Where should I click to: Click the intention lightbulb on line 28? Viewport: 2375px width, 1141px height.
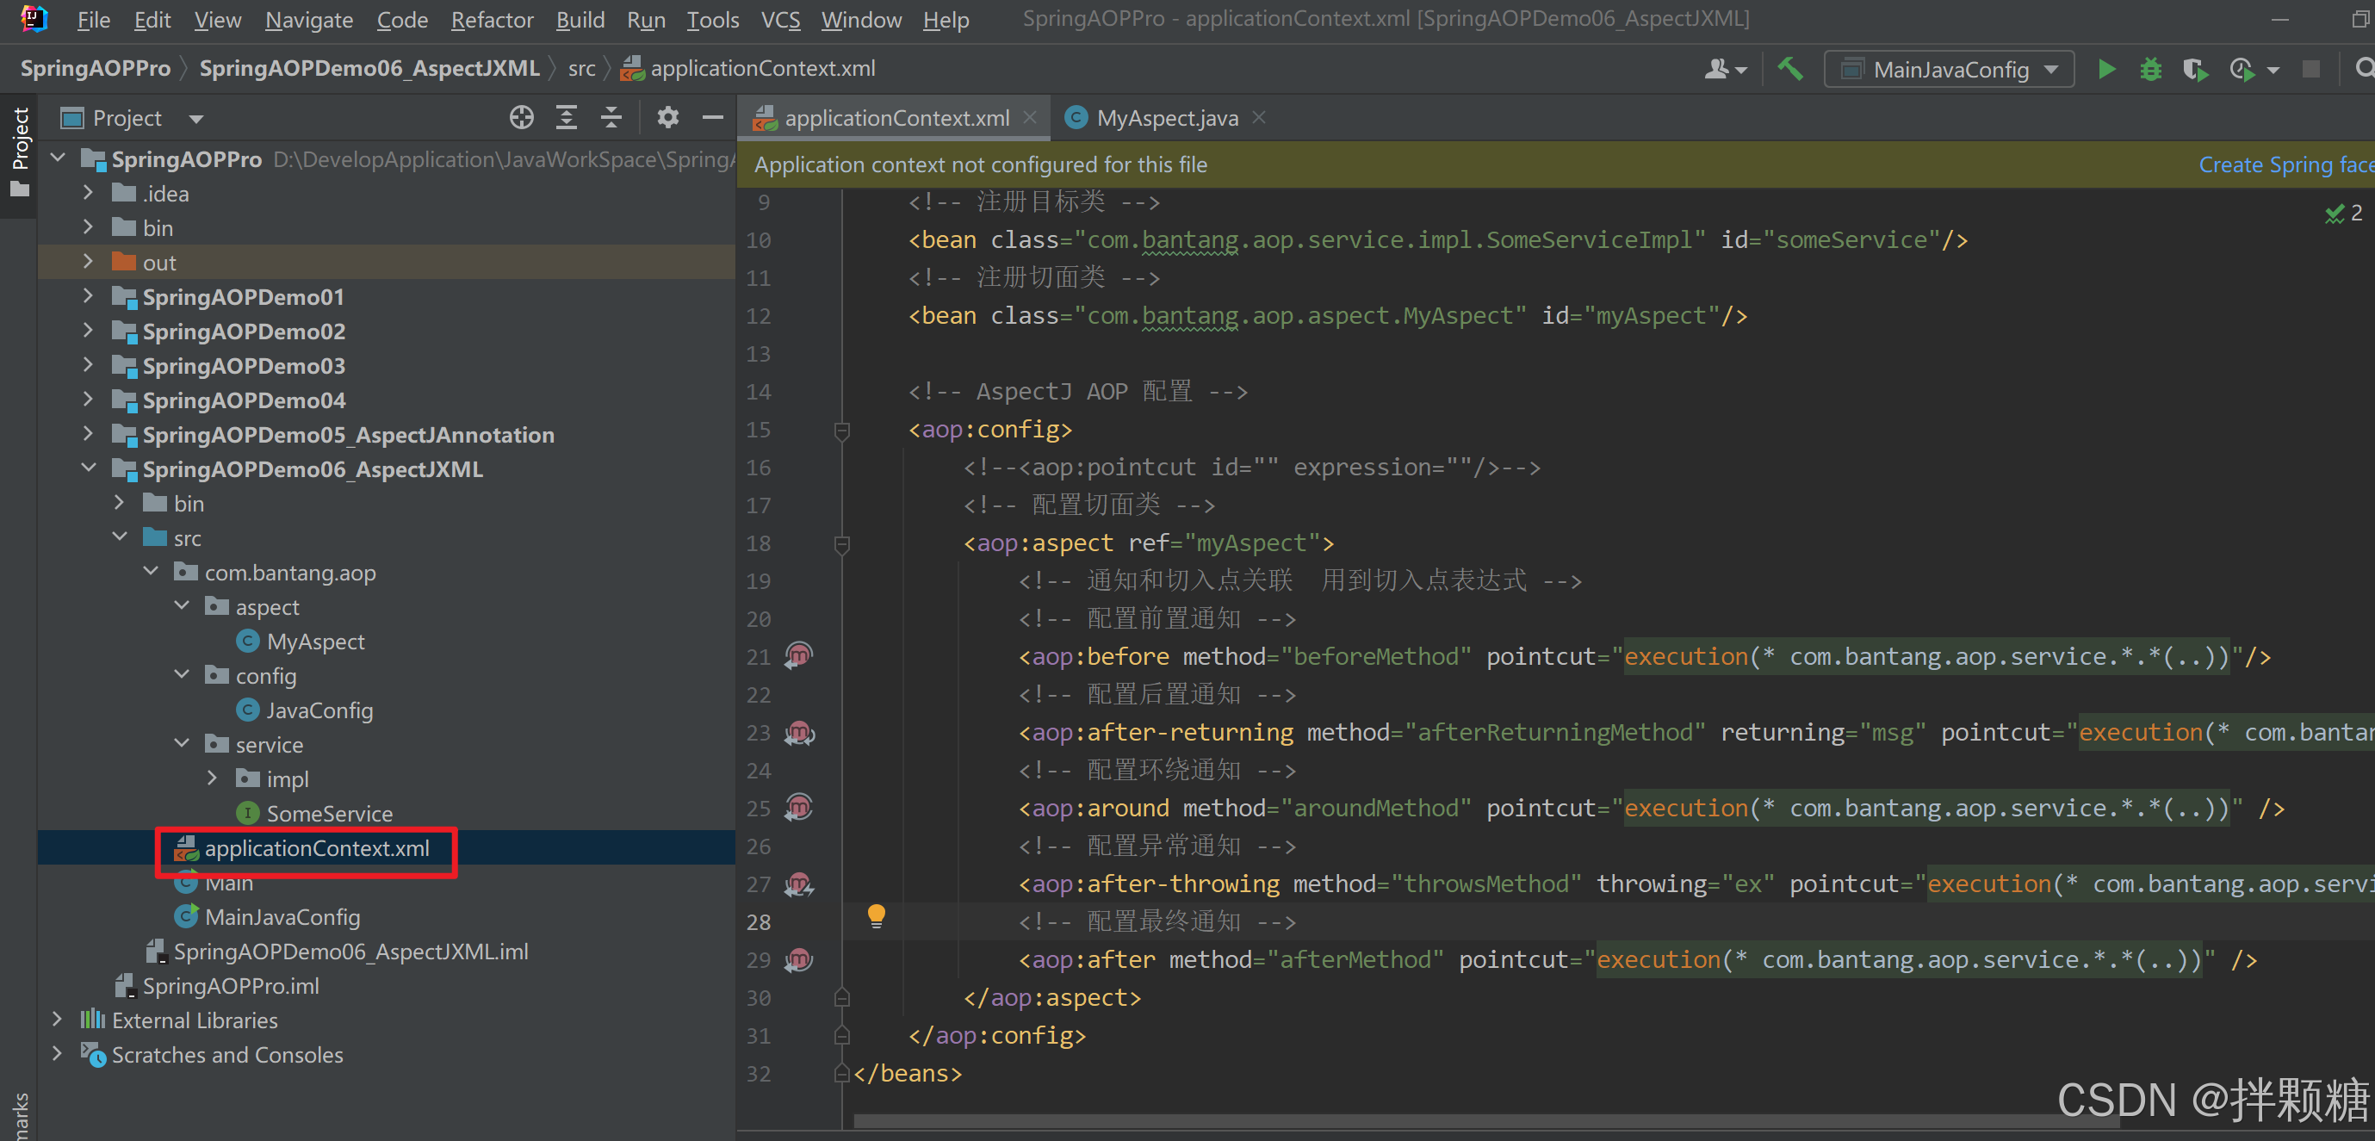(876, 915)
